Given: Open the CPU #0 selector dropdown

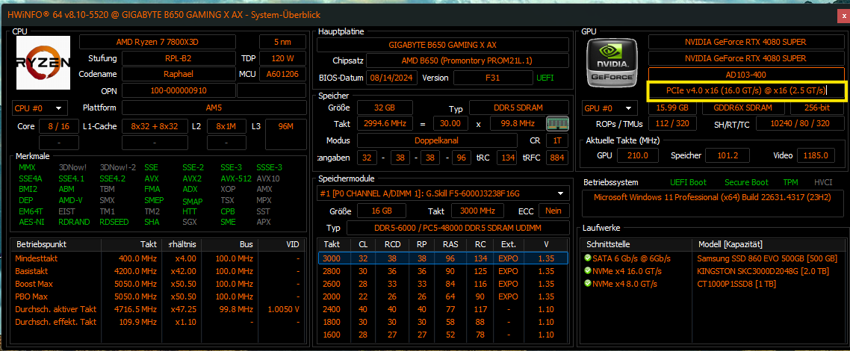Looking at the screenshot, I should pos(40,108).
